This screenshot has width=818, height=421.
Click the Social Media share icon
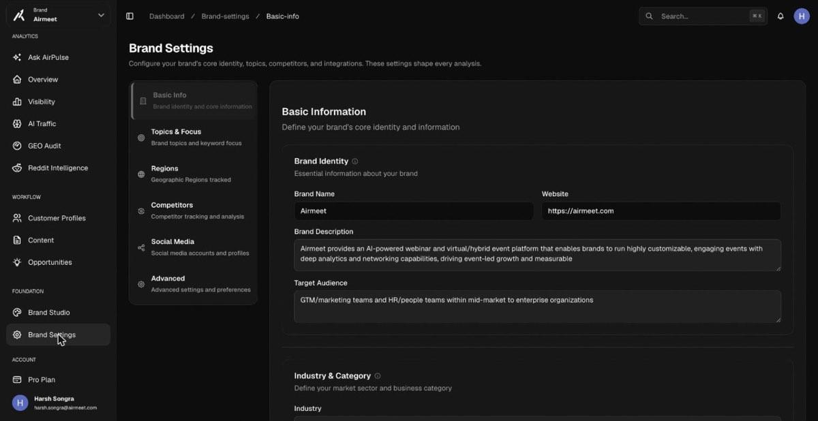coord(141,248)
